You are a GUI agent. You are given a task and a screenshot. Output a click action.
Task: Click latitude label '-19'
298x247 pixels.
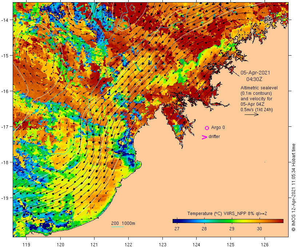[x=5, y=198]
